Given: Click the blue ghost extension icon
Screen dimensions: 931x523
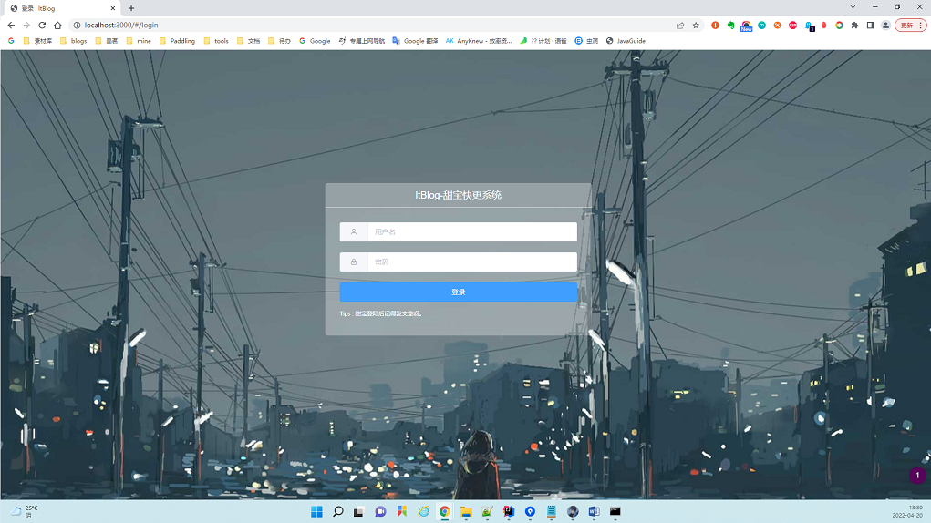Looking at the screenshot, I should click(810, 26).
